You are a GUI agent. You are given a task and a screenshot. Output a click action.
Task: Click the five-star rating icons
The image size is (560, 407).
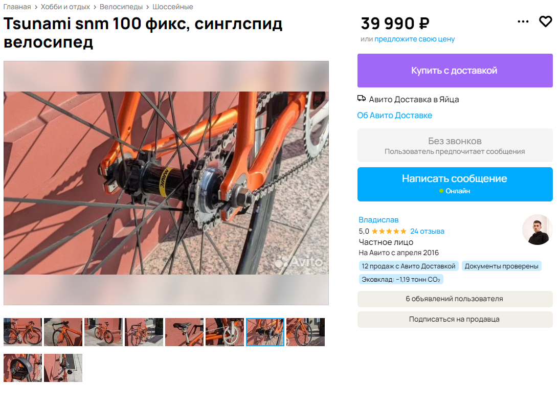click(x=389, y=231)
